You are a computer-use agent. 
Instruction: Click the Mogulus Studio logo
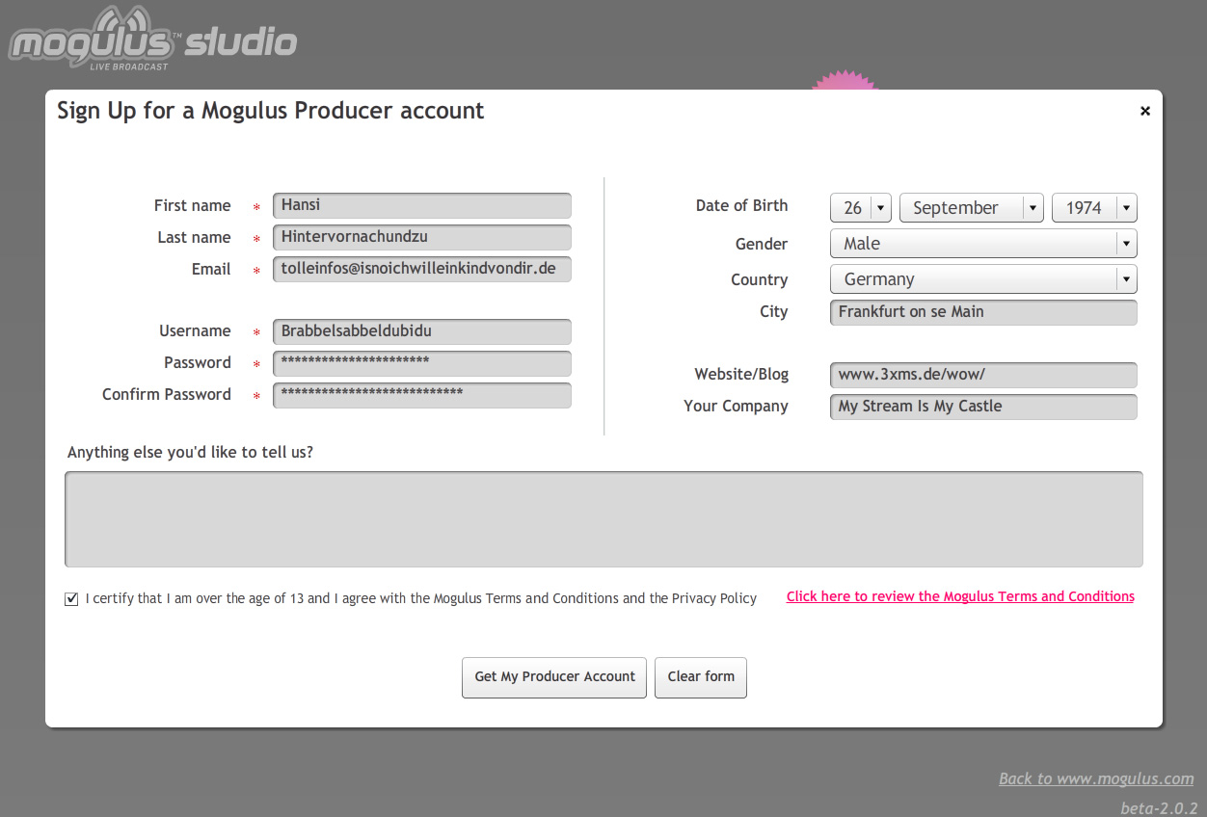[x=152, y=39]
